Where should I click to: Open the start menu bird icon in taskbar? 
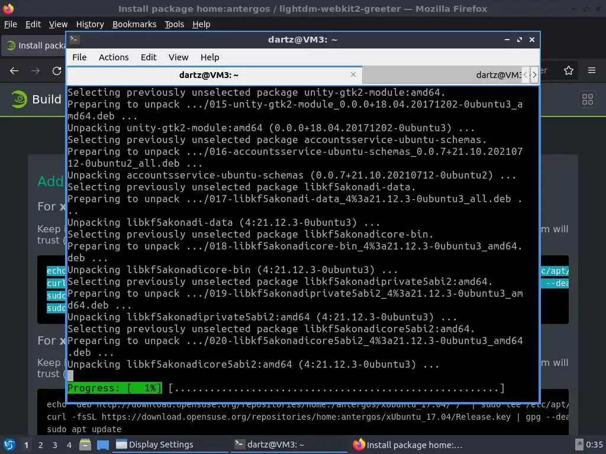(9, 445)
